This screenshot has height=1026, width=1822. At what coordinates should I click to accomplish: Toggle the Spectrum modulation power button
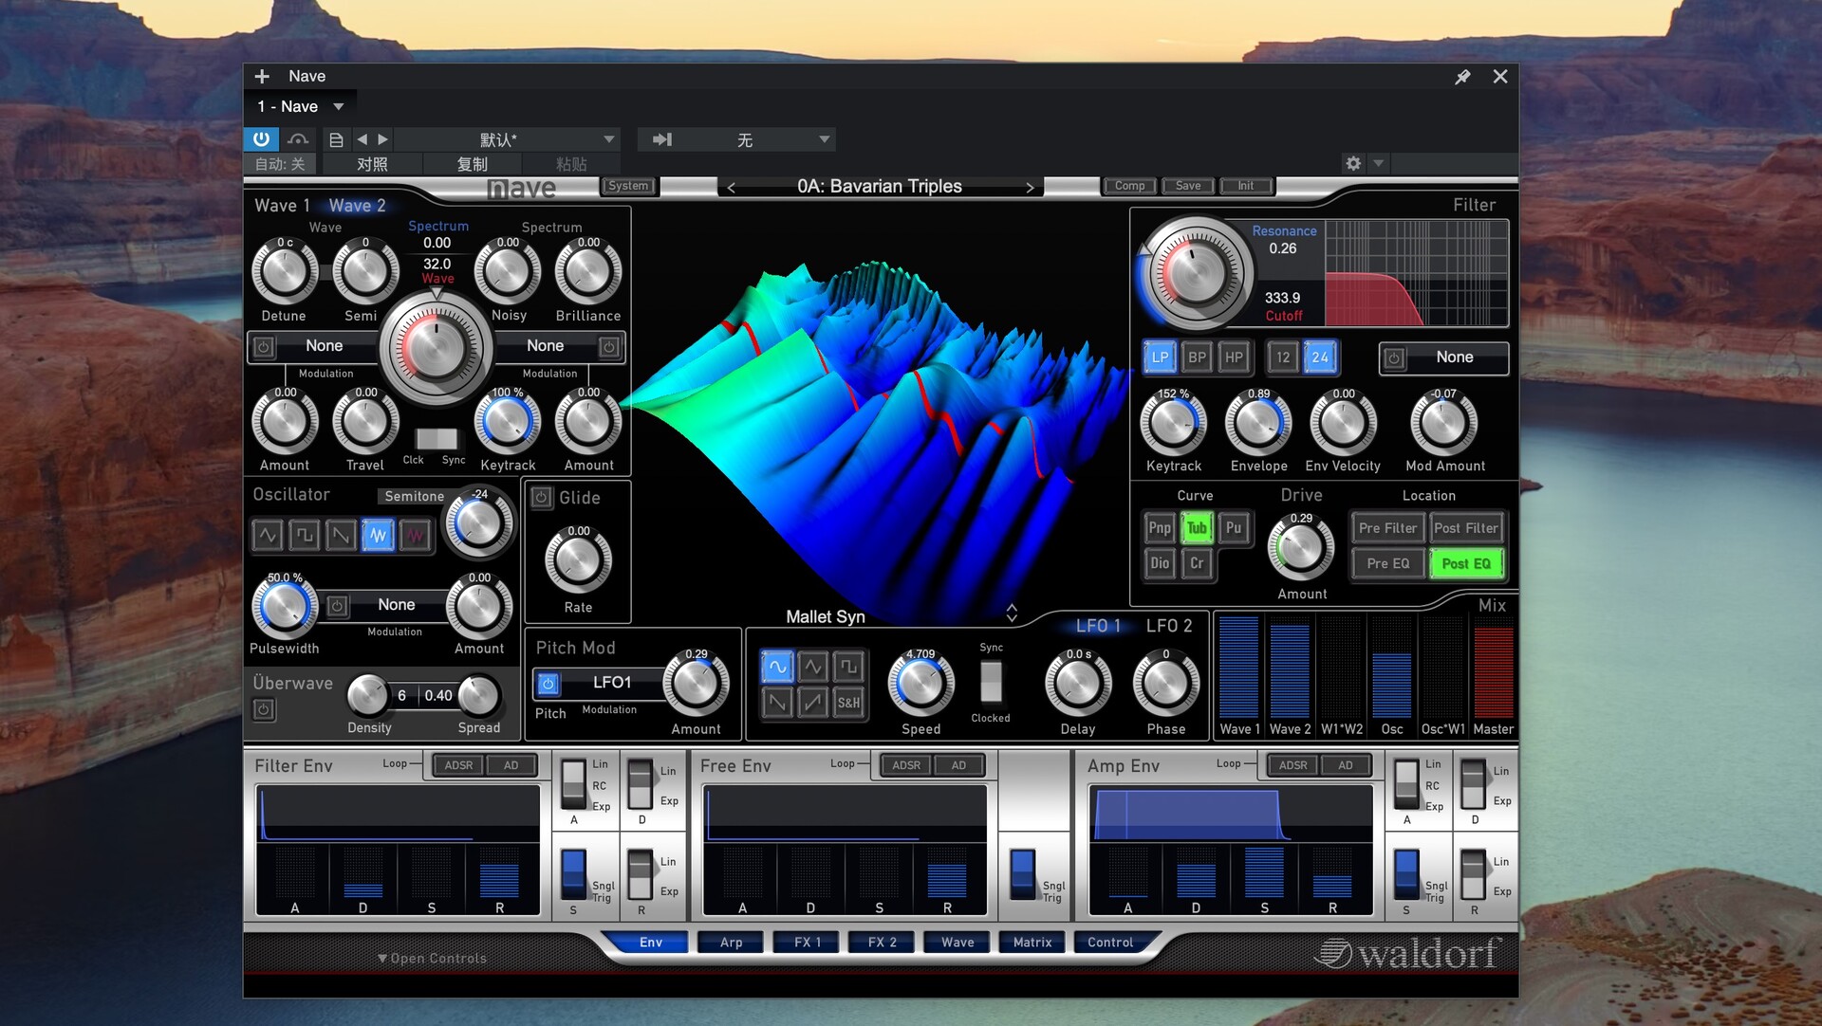pos(609,347)
